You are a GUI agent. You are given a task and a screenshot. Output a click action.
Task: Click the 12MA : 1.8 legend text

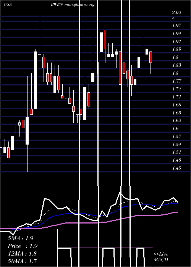[22, 253]
